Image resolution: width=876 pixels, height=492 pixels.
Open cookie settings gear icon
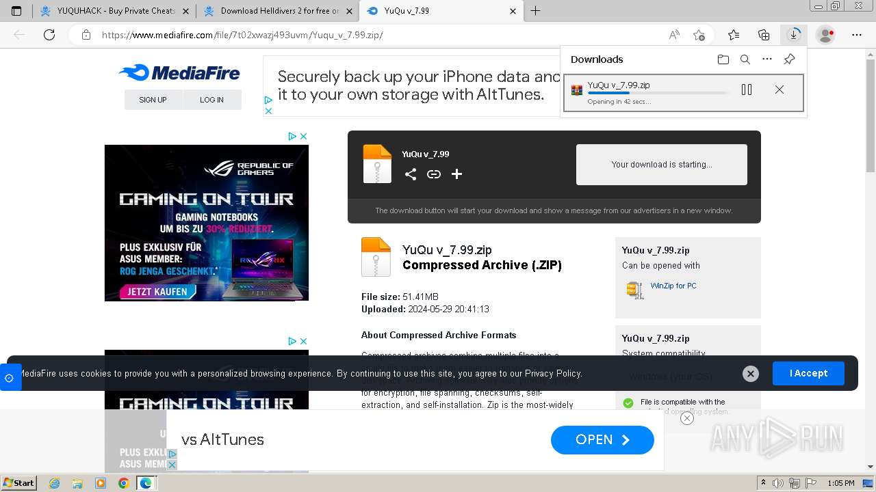pyautogui.click(x=10, y=378)
